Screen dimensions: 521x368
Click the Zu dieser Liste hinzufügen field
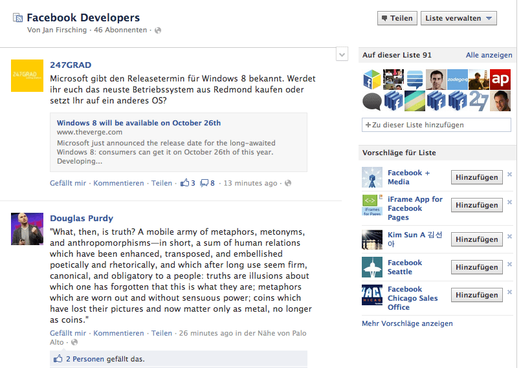point(436,125)
